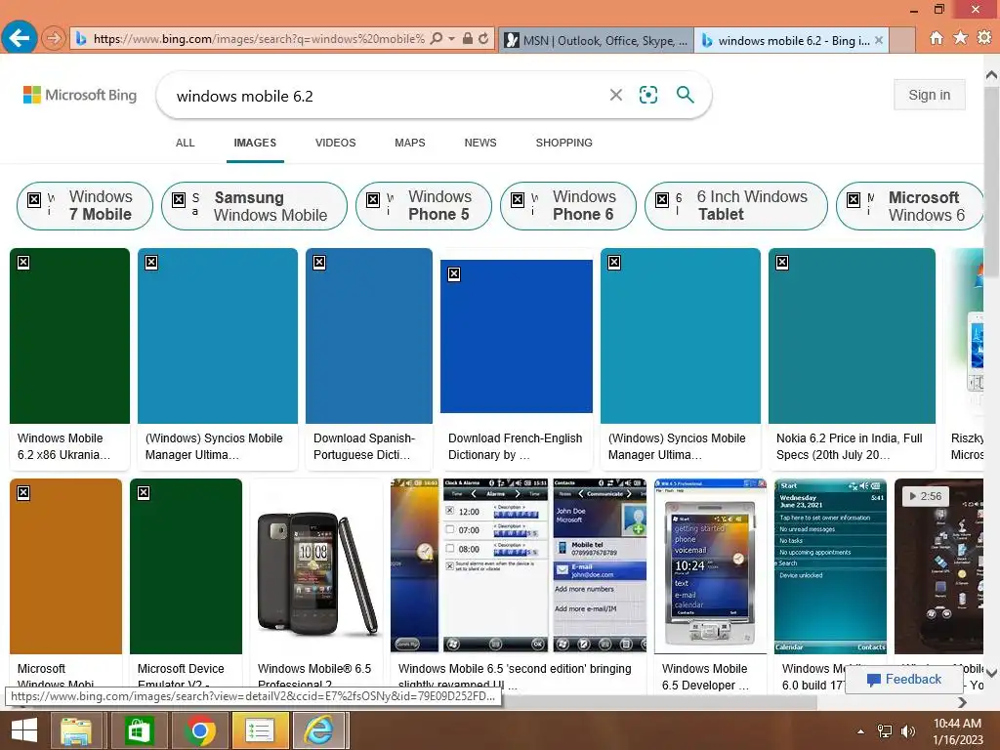Open the Windows Mobile 6.0 build image
This screenshot has height=750, width=1000.
(830, 566)
